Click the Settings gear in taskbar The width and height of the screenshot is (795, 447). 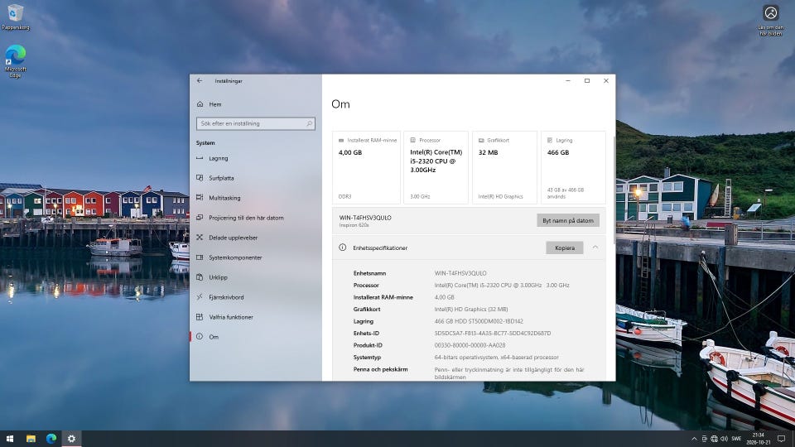[x=71, y=439]
